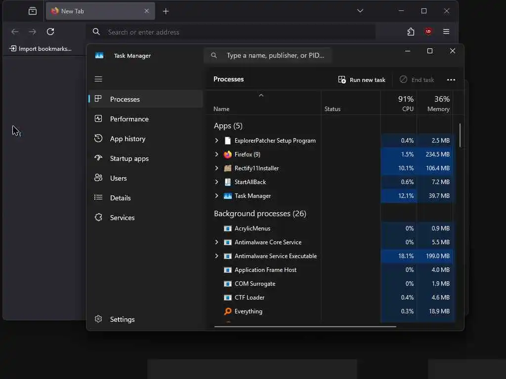The image size is (506, 379).
Task: Click the vertical scrollbar in process list
Action: pos(460,135)
